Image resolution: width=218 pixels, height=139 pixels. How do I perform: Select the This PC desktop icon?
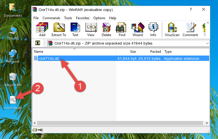coord(13,33)
